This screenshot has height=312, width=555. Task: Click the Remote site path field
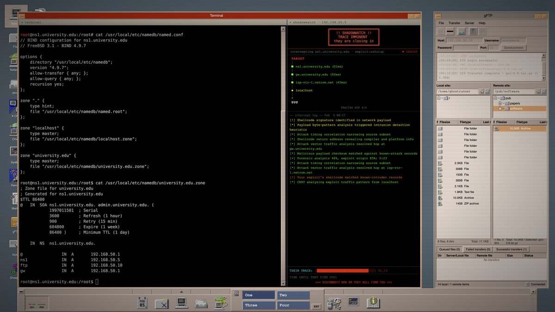[514, 92]
